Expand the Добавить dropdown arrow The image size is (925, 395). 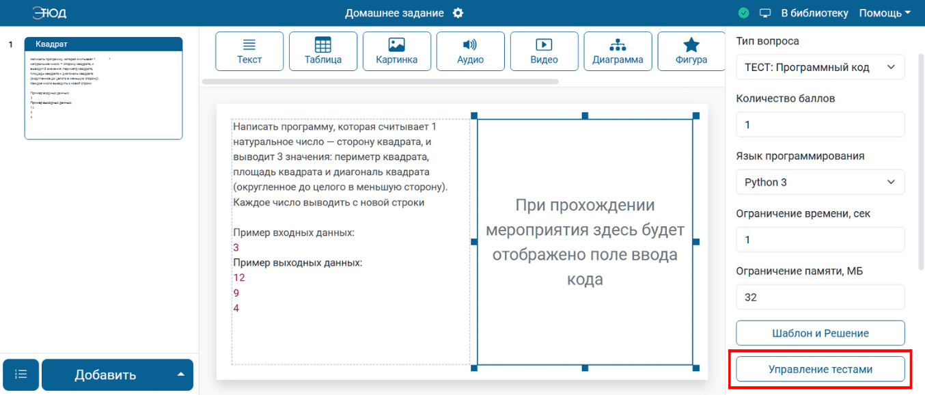coord(181,374)
